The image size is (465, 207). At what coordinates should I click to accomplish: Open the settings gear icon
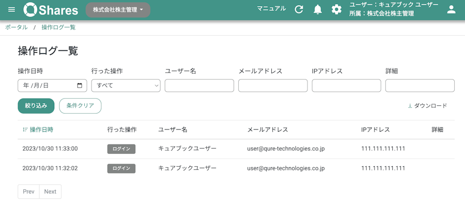pyautogui.click(x=336, y=10)
